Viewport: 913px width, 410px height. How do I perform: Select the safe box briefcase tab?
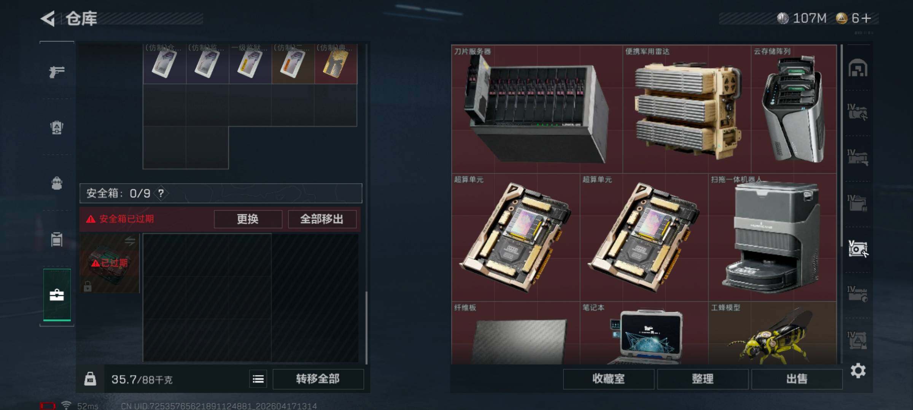point(57,295)
